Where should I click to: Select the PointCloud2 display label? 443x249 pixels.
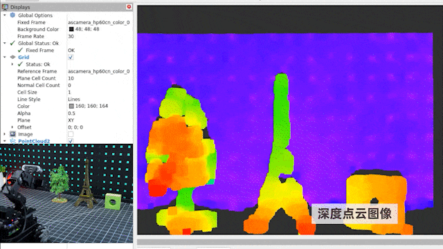[34, 141]
